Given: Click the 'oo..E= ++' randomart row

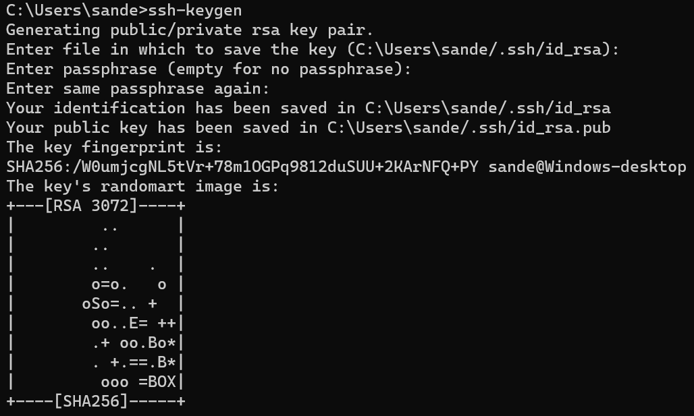Looking at the screenshot, I should pyautogui.click(x=134, y=324).
